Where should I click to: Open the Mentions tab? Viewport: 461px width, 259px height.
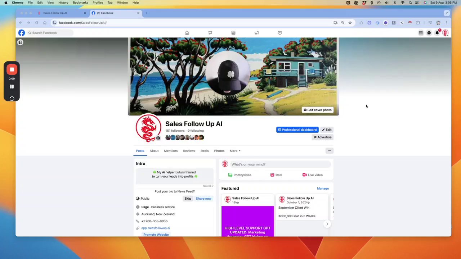(x=171, y=151)
